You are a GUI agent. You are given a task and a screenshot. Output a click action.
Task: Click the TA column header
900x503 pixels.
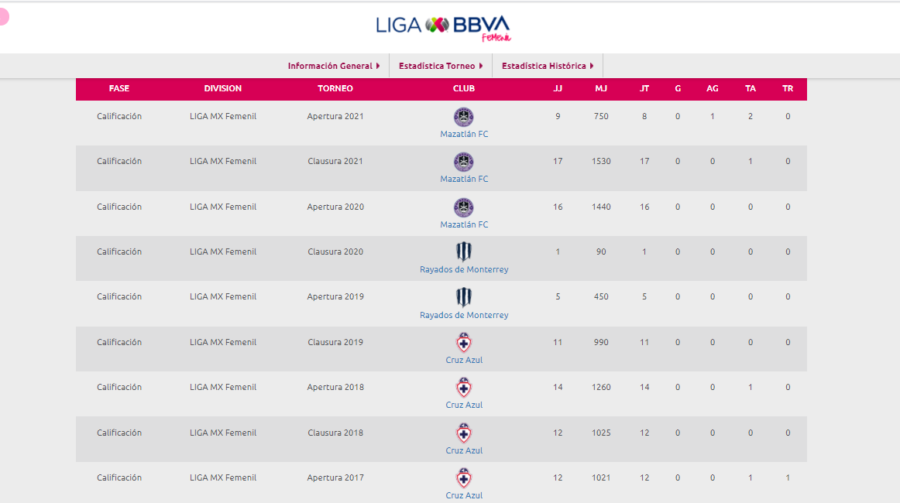pos(751,88)
